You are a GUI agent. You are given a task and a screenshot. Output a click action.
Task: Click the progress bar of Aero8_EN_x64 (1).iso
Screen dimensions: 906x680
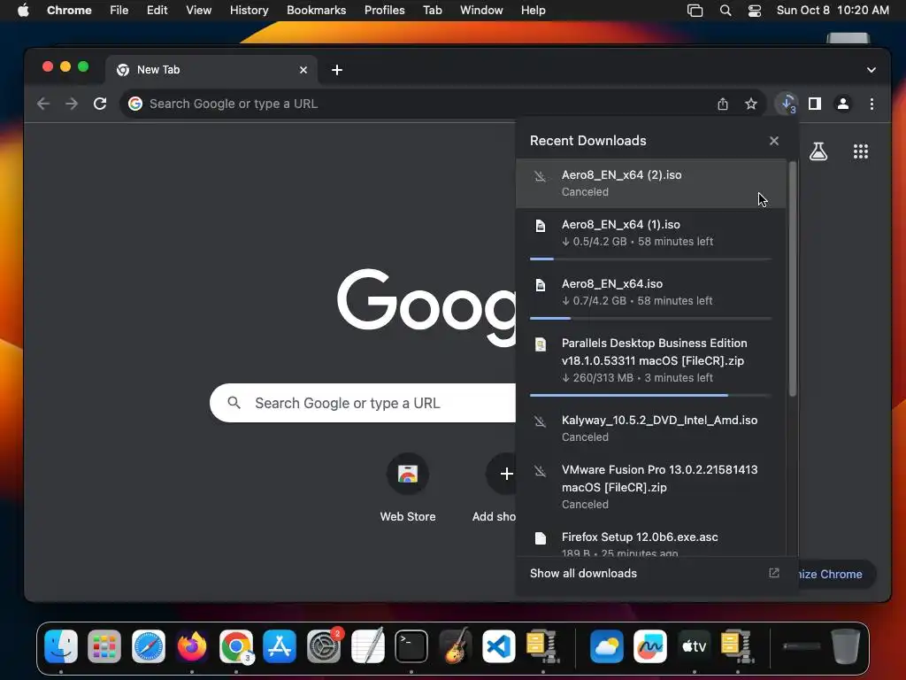tap(650, 259)
